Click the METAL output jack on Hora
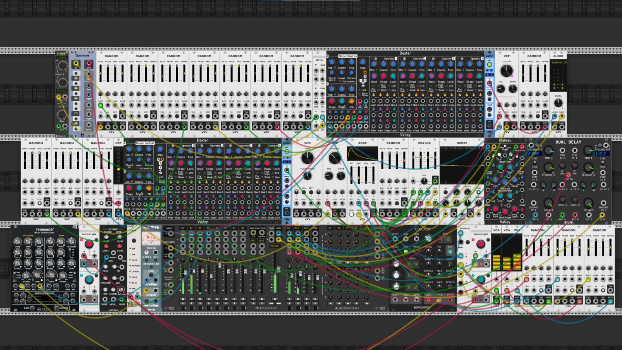 pyautogui.click(x=114, y=299)
